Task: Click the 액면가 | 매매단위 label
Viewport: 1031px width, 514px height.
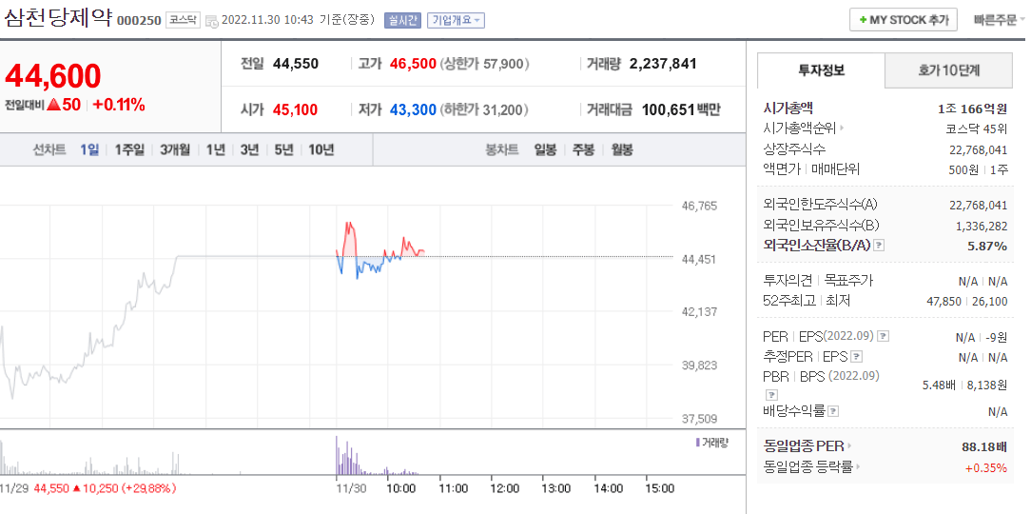Action: coord(811,169)
